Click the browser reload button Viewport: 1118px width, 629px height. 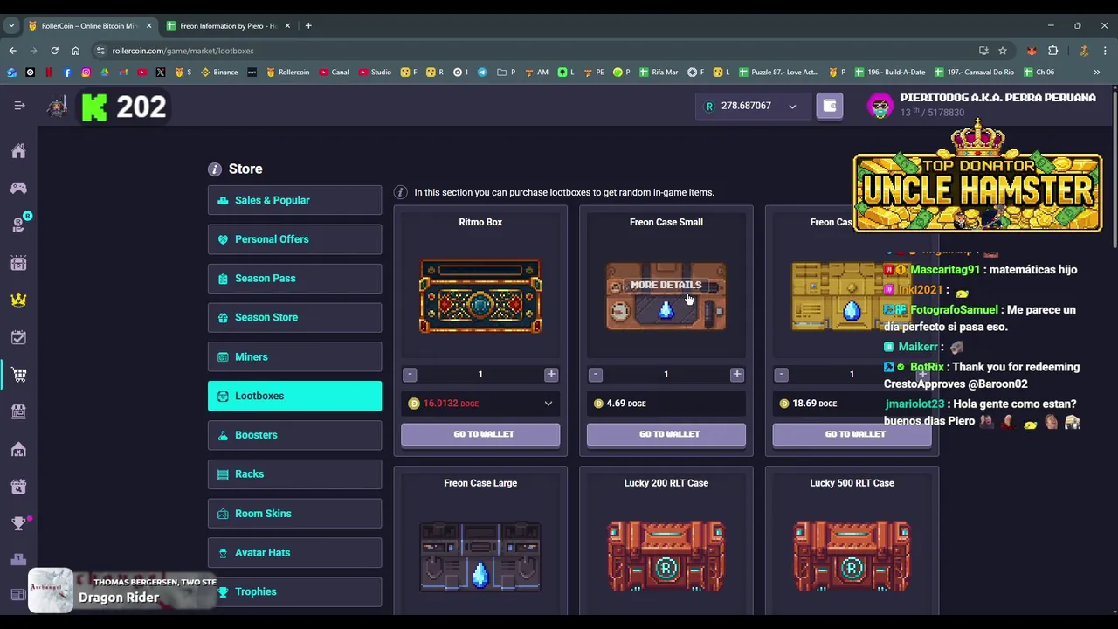(x=54, y=51)
